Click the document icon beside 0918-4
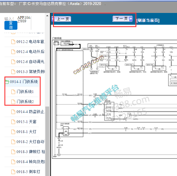177x176 pixels. tap(13, 162)
